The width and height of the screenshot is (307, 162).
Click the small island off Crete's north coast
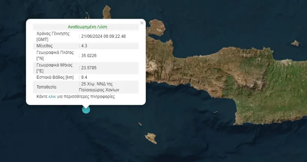(x=295, y=43)
